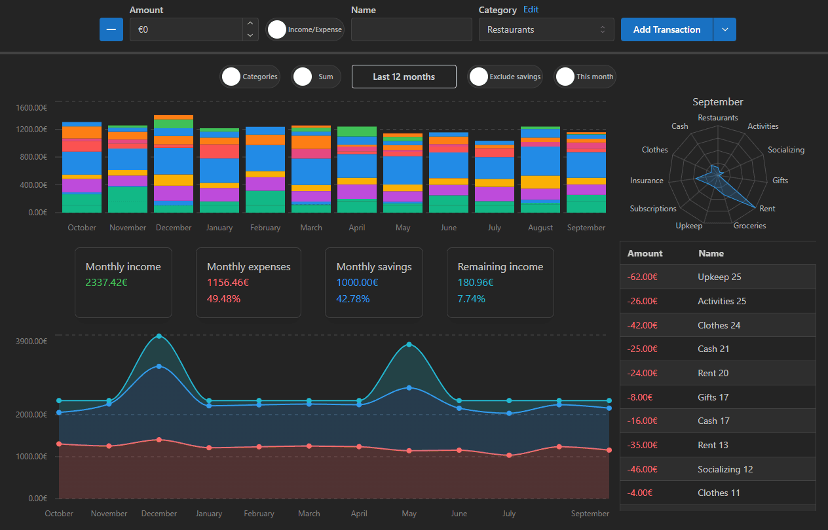
Task: Click the Amount decrement down arrow
Action: [250, 34]
